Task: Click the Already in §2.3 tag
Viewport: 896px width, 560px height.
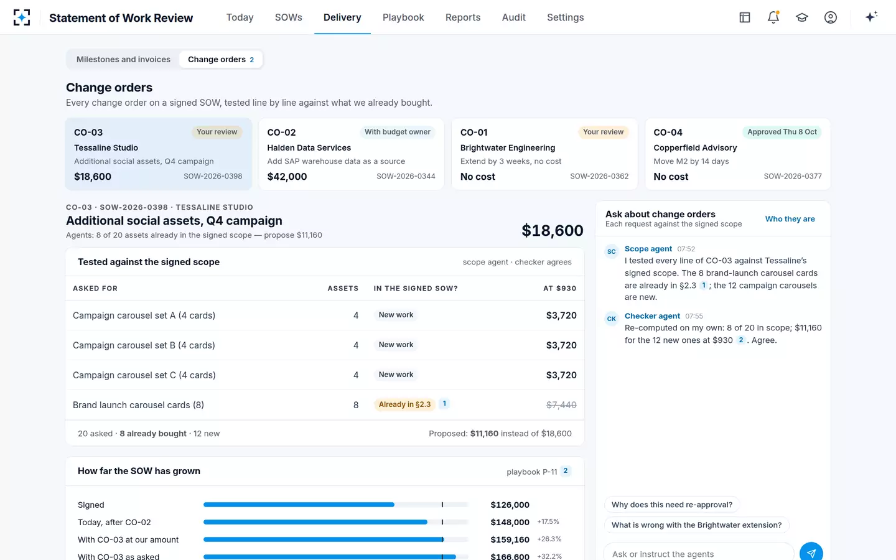Action: coord(404,404)
